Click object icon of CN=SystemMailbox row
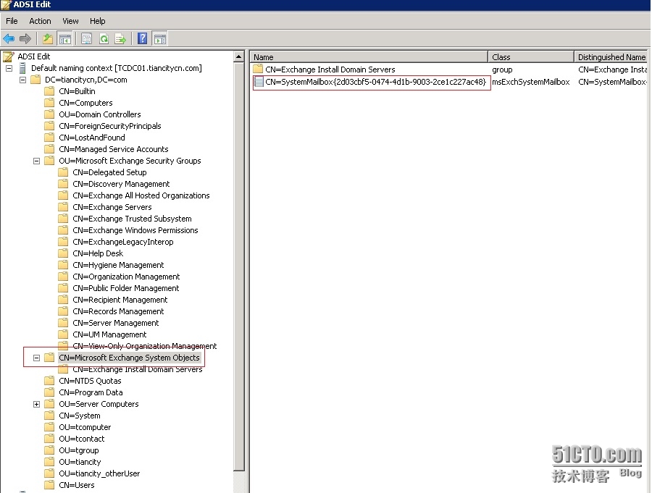Screen dimensions: 652x493 coord(259,82)
